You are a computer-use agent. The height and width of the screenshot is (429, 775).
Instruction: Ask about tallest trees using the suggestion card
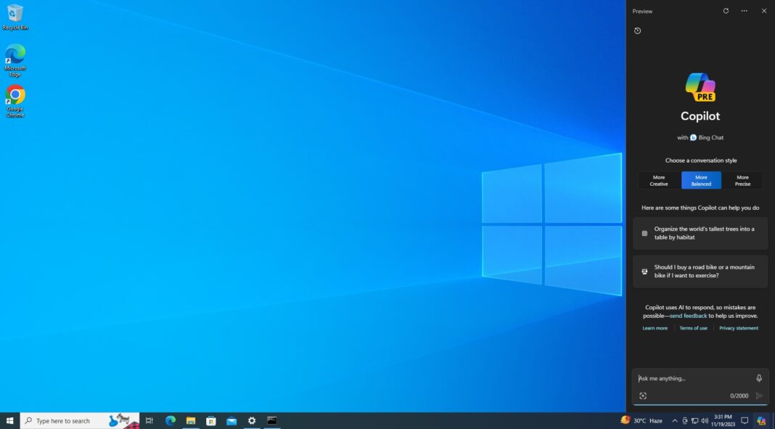pyautogui.click(x=700, y=233)
